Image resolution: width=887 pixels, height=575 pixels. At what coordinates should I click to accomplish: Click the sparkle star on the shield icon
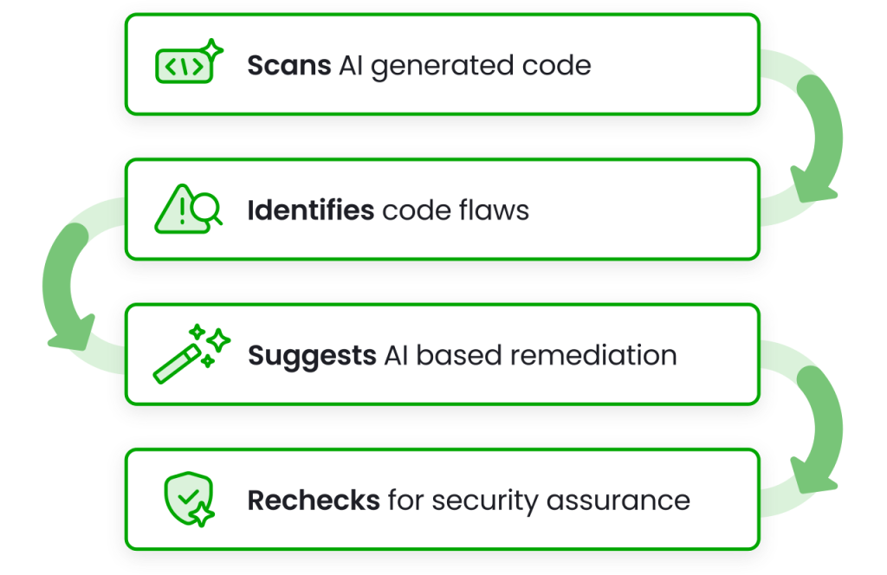201,514
